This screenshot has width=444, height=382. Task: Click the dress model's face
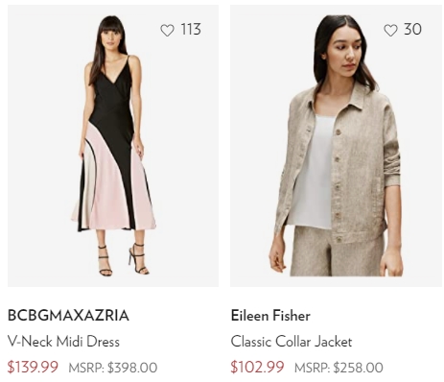pyautogui.click(x=112, y=37)
